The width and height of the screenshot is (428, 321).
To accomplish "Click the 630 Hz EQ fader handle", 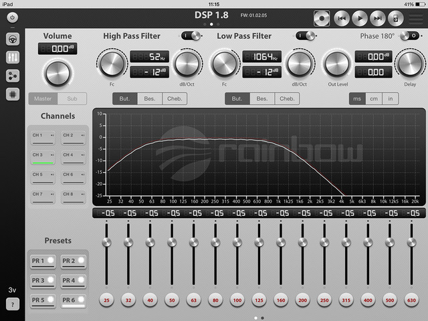I will click(x=411, y=242).
